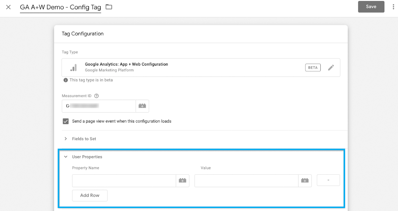The height and width of the screenshot is (211, 398).
Task: Close the tag editor with X icon
Action: pyautogui.click(x=8, y=7)
